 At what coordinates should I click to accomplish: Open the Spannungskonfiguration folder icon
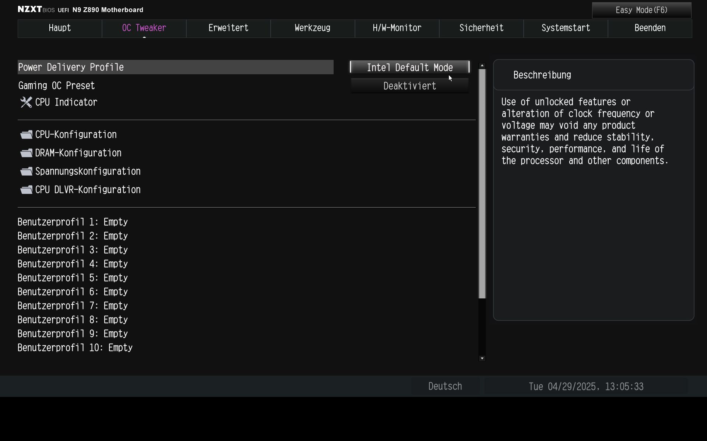tap(26, 171)
